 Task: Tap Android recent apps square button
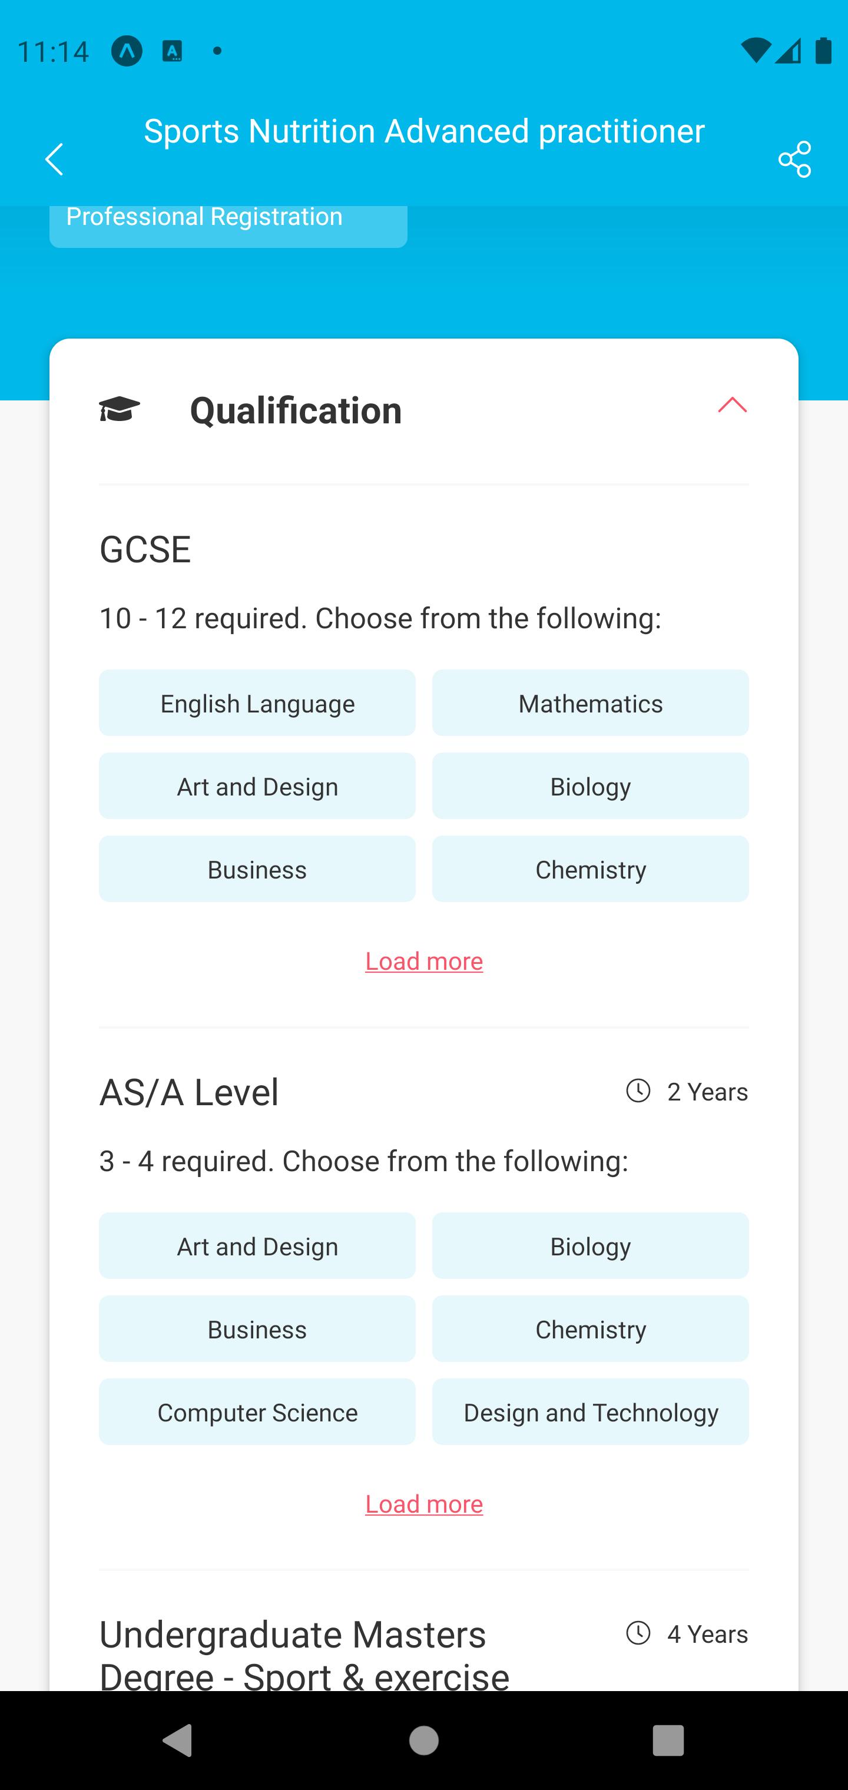tap(668, 1740)
